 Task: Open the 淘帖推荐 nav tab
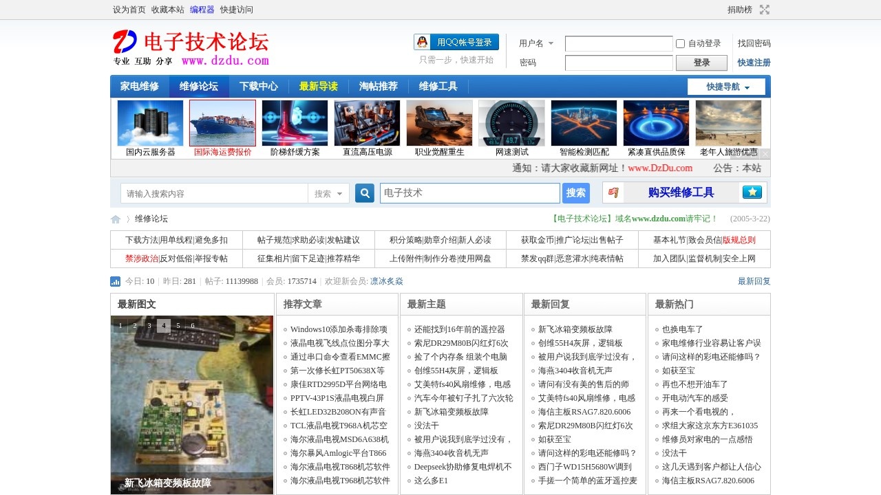click(379, 86)
